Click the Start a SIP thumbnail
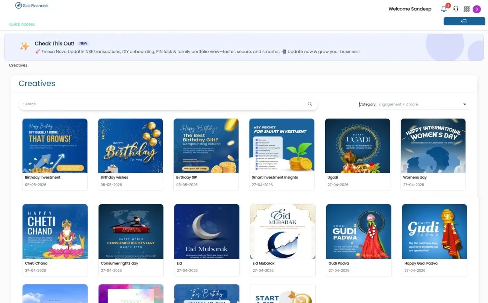Viewport: 488px width, 303px height. [282, 294]
